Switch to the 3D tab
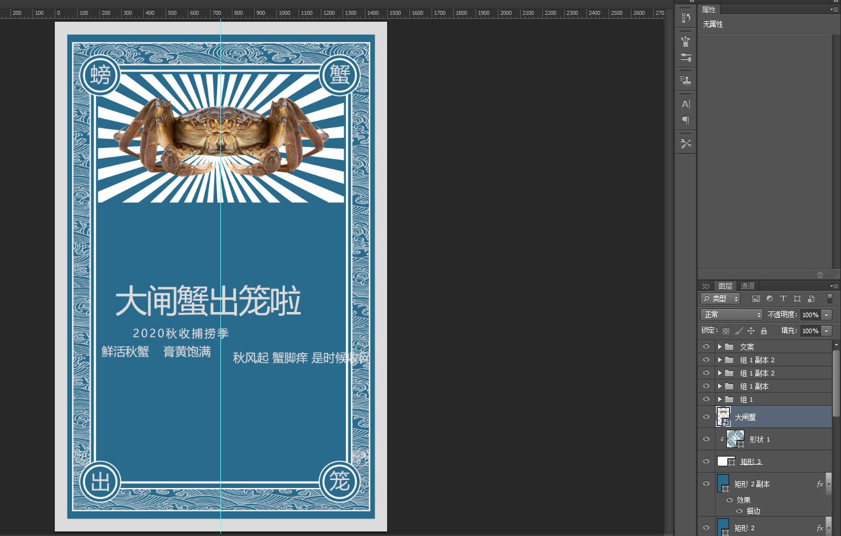841x536 pixels. click(x=706, y=286)
